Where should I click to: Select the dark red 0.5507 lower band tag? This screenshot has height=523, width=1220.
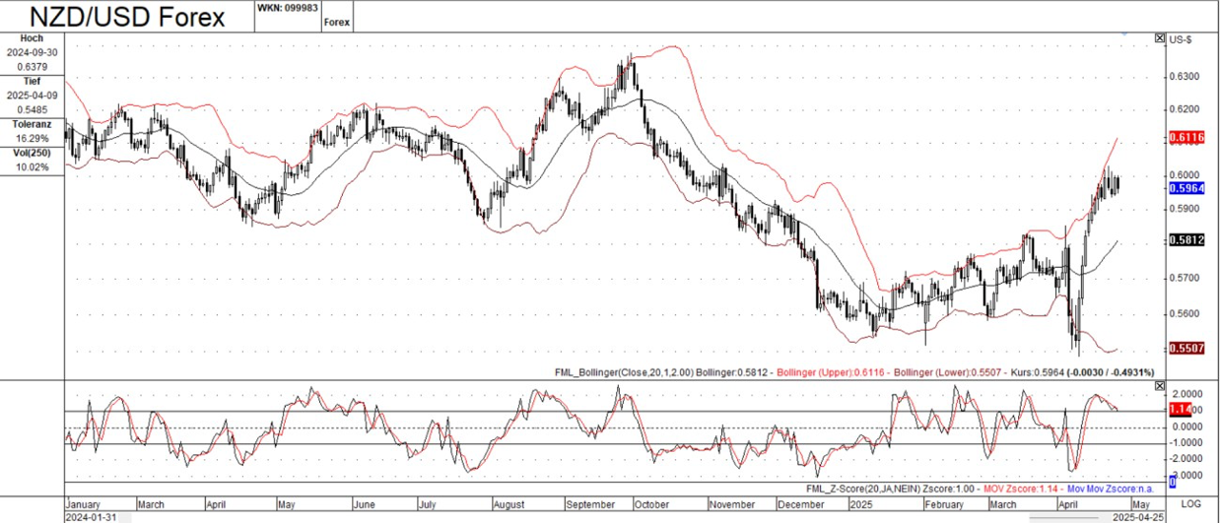click(1187, 348)
